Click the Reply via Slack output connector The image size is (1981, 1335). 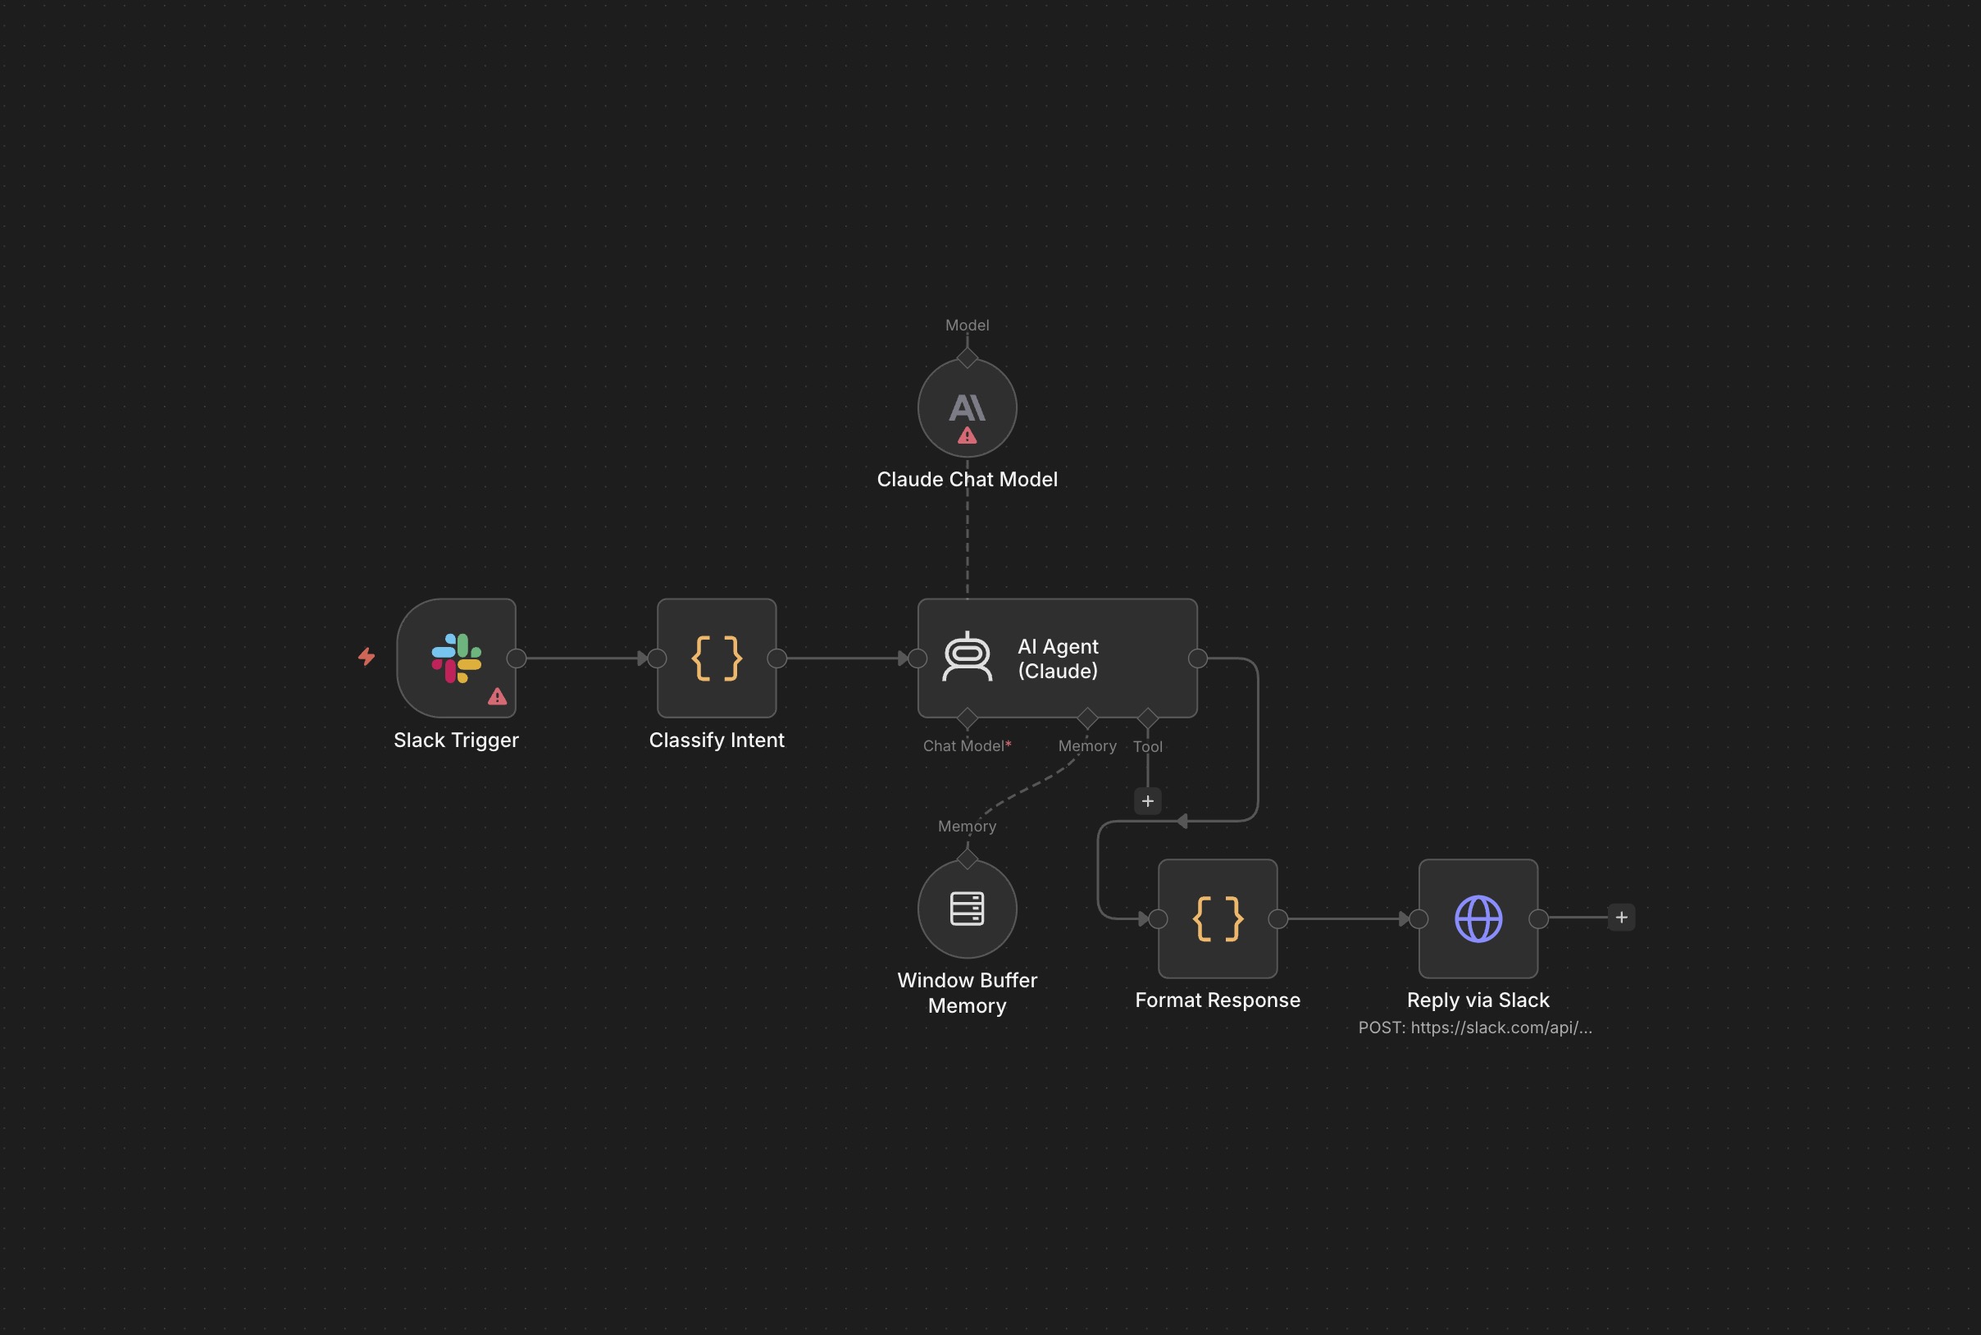click(x=1538, y=918)
